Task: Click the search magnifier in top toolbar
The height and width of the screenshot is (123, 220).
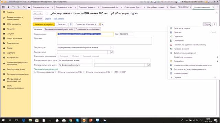Action: click(19, 7)
